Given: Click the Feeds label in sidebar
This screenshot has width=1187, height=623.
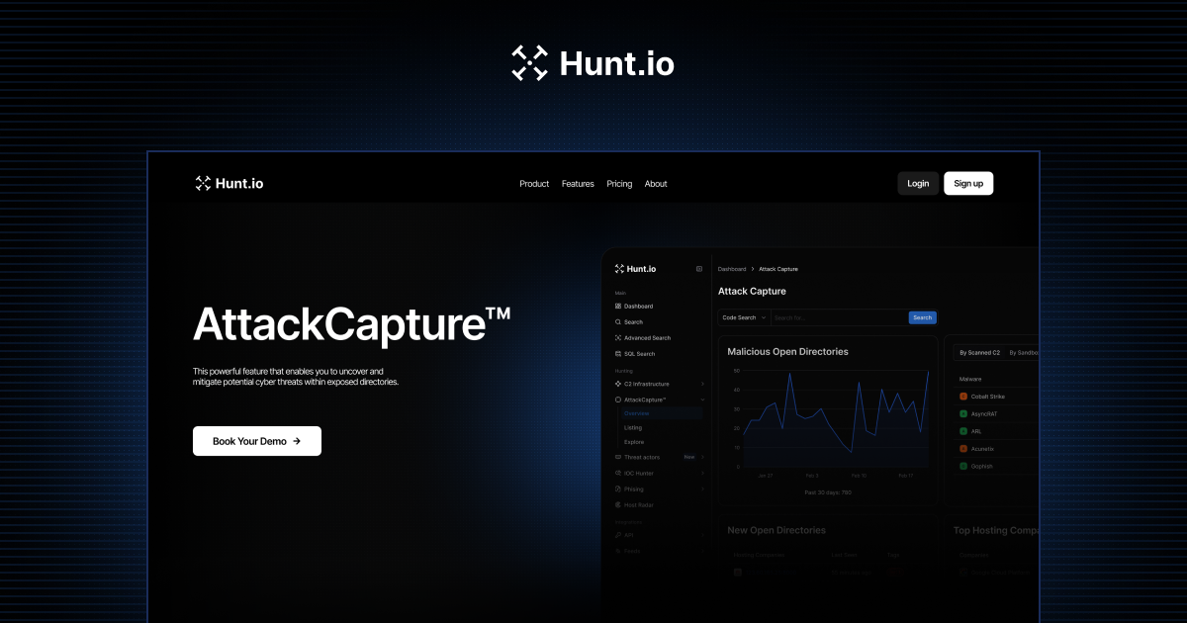Looking at the screenshot, I should [x=632, y=551].
